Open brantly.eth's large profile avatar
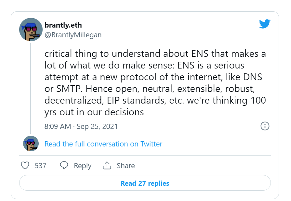Screen dimensions: 291x201 31,30
